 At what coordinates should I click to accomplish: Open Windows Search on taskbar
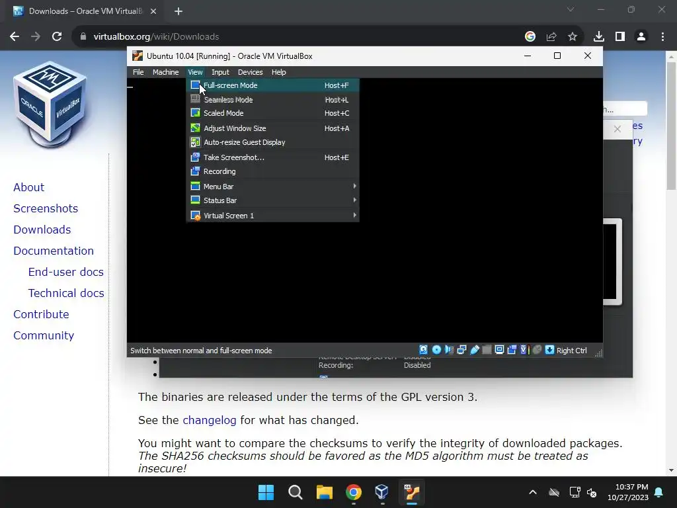(296, 492)
